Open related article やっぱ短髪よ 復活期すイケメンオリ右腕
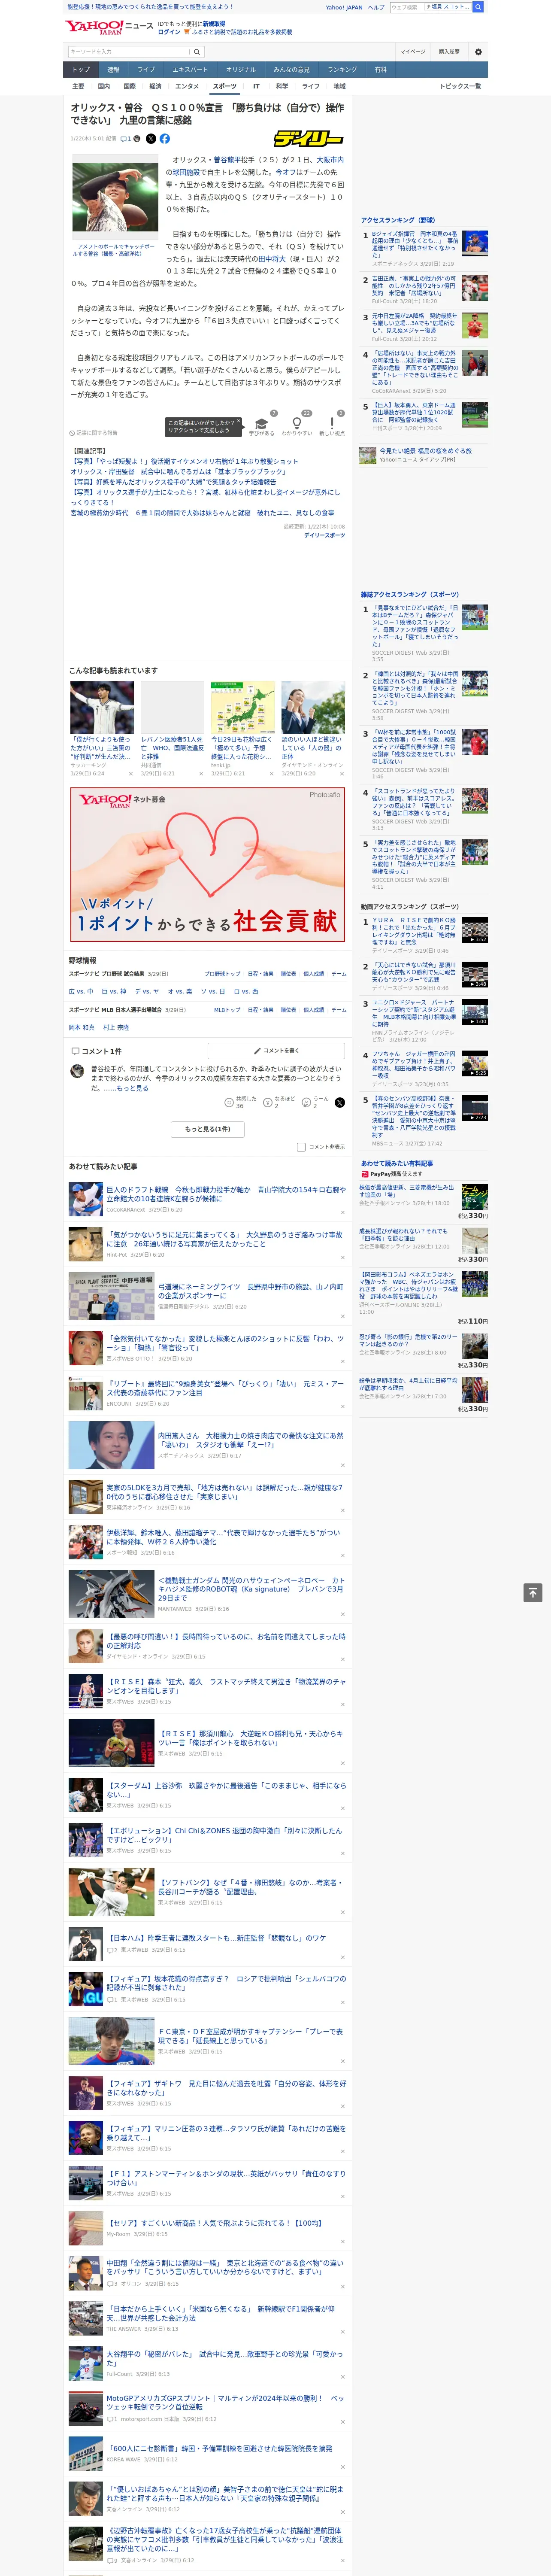Viewport: 551px width, 2576px height. [184, 462]
